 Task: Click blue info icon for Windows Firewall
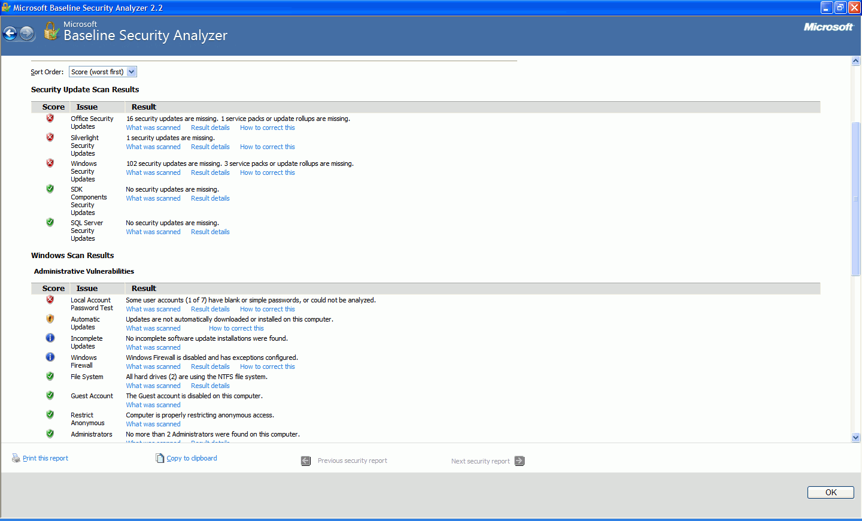50,357
